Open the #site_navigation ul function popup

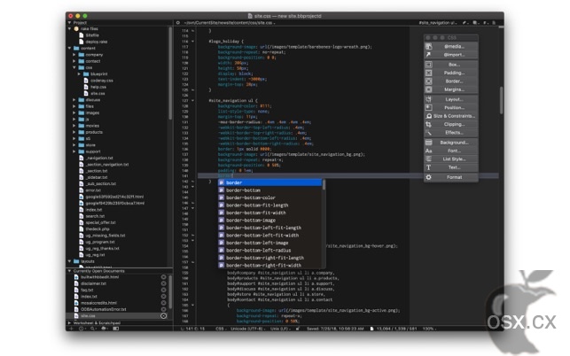[438, 23]
